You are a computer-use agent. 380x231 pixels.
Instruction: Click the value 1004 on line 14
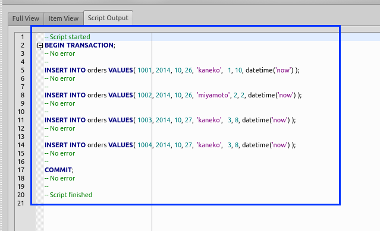click(145, 145)
